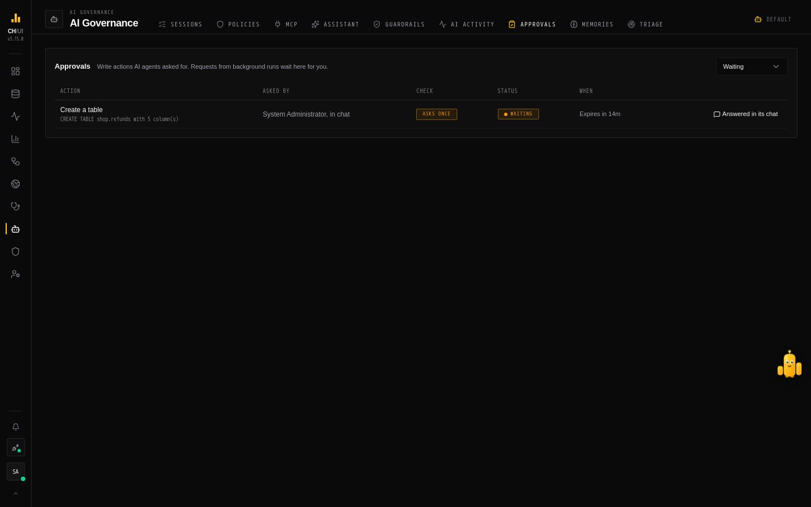Click the Status column header
Viewport: 811px width, 507px height.
pyautogui.click(x=507, y=91)
